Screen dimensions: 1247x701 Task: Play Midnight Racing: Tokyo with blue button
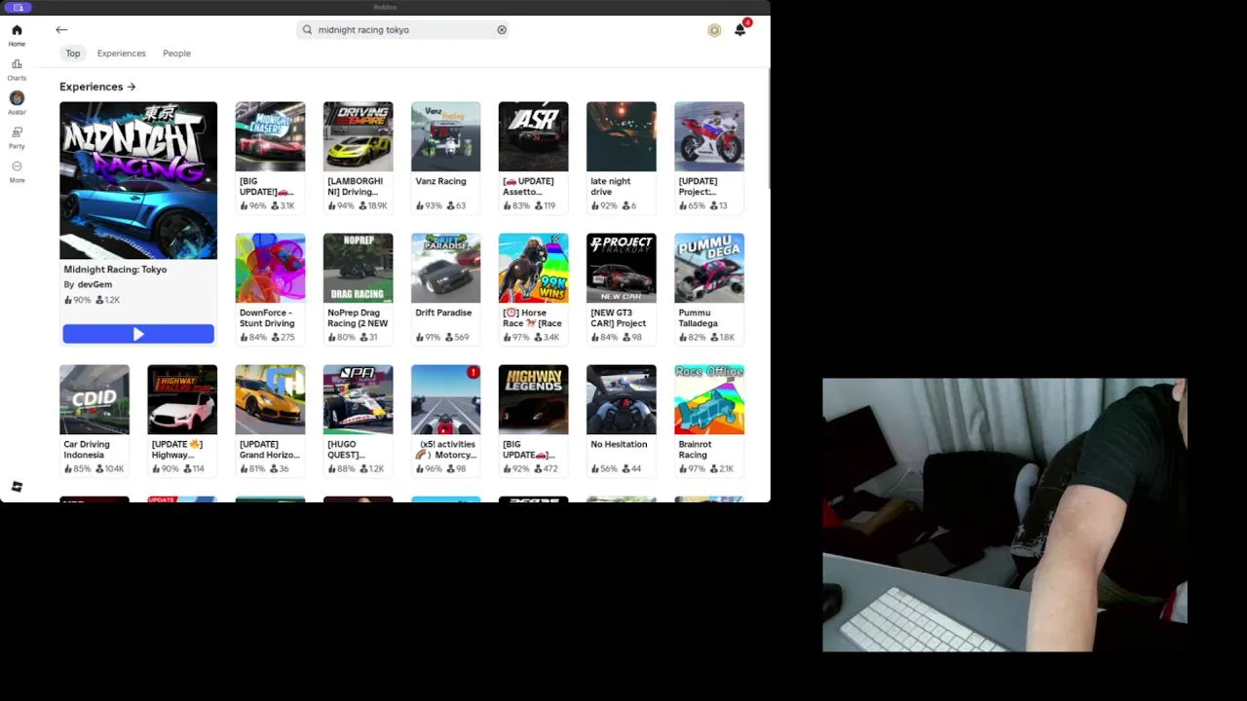coord(138,334)
